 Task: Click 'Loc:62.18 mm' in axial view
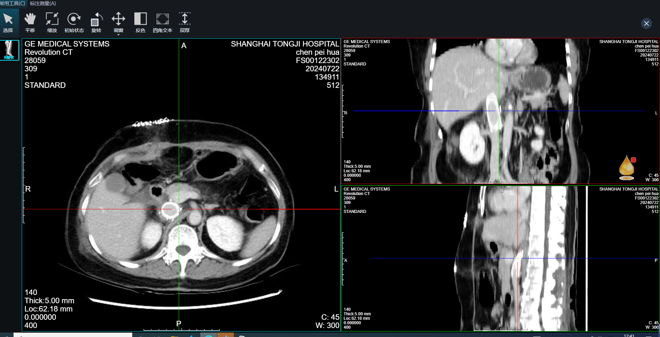(48, 309)
